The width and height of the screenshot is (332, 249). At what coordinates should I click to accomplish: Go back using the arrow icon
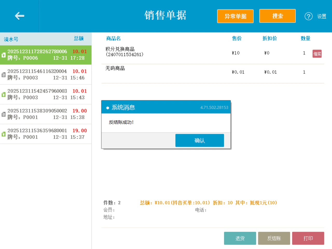pyautogui.click(x=19, y=16)
